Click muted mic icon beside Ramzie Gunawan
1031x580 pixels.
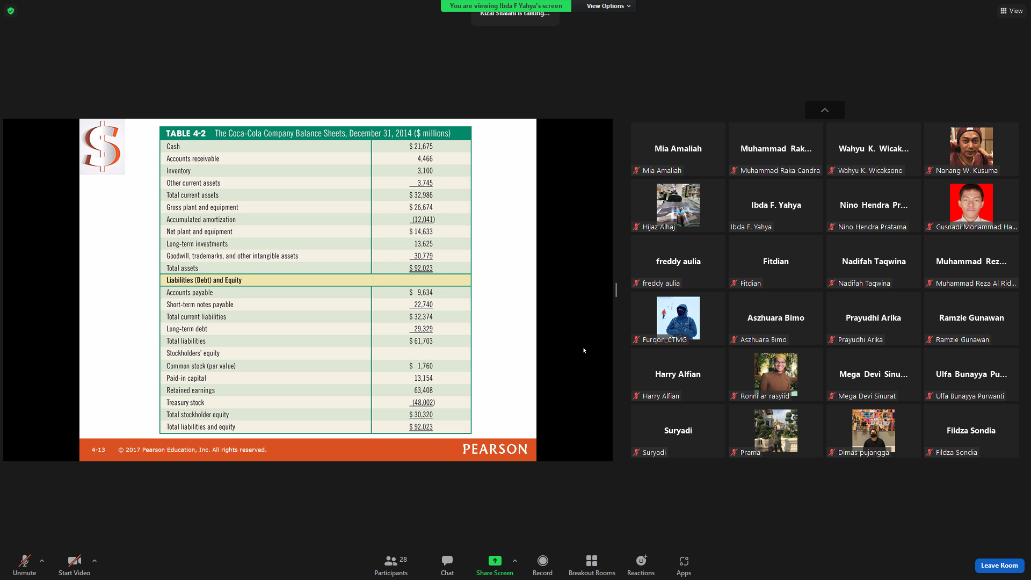click(930, 340)
